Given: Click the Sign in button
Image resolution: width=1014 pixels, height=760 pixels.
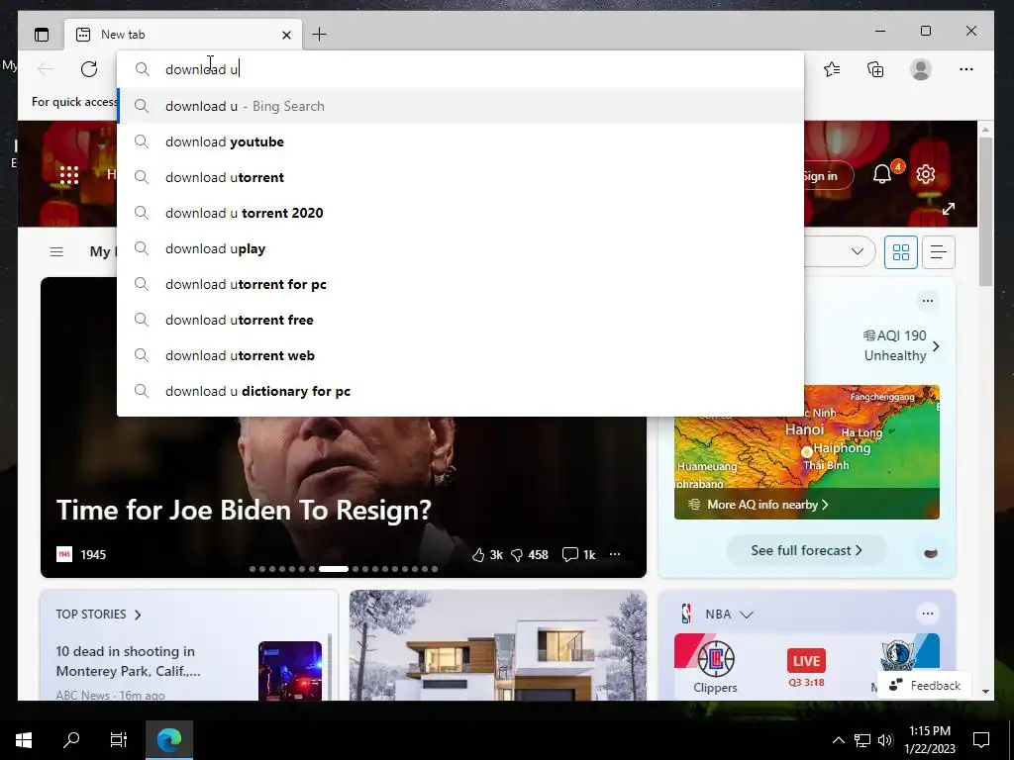Looking at the screenshot, I should point(820,176).
